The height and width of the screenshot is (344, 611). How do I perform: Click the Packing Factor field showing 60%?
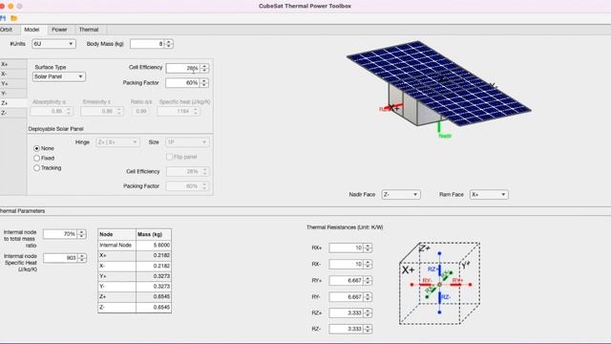183,83
